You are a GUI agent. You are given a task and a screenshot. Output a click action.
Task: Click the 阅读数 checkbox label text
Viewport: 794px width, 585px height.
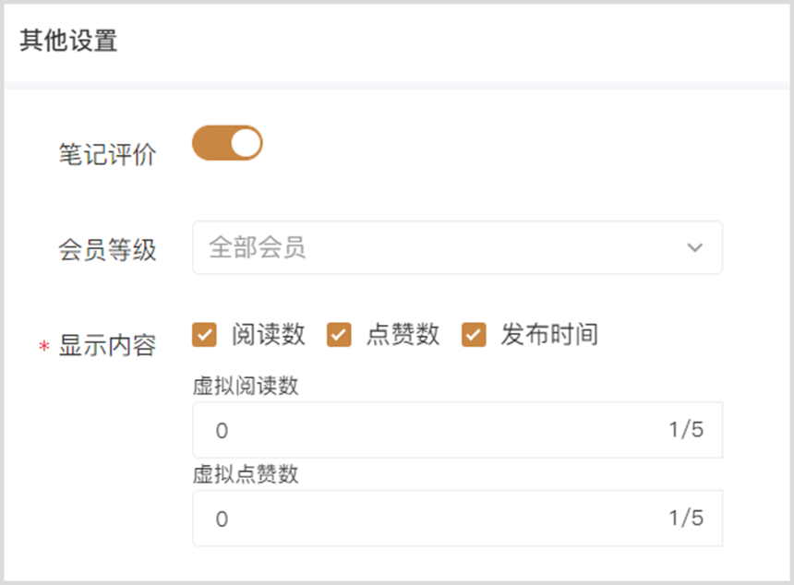click(x=269, y=335)
